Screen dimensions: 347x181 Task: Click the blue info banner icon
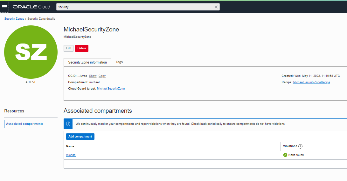[x=68, y=124]
